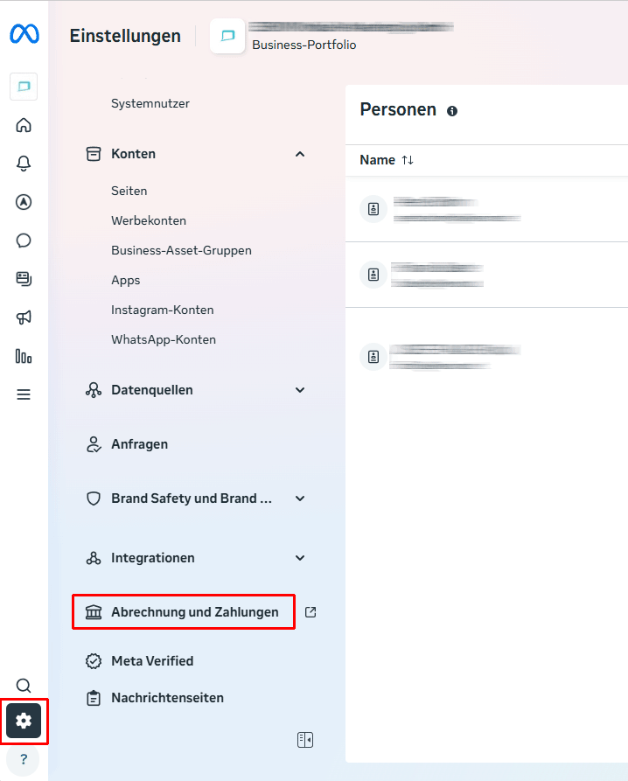The height and width of the screenshot is (781, 628).
Task: Open Abrechnung und Zahlungen link
Action: point(194,612)
